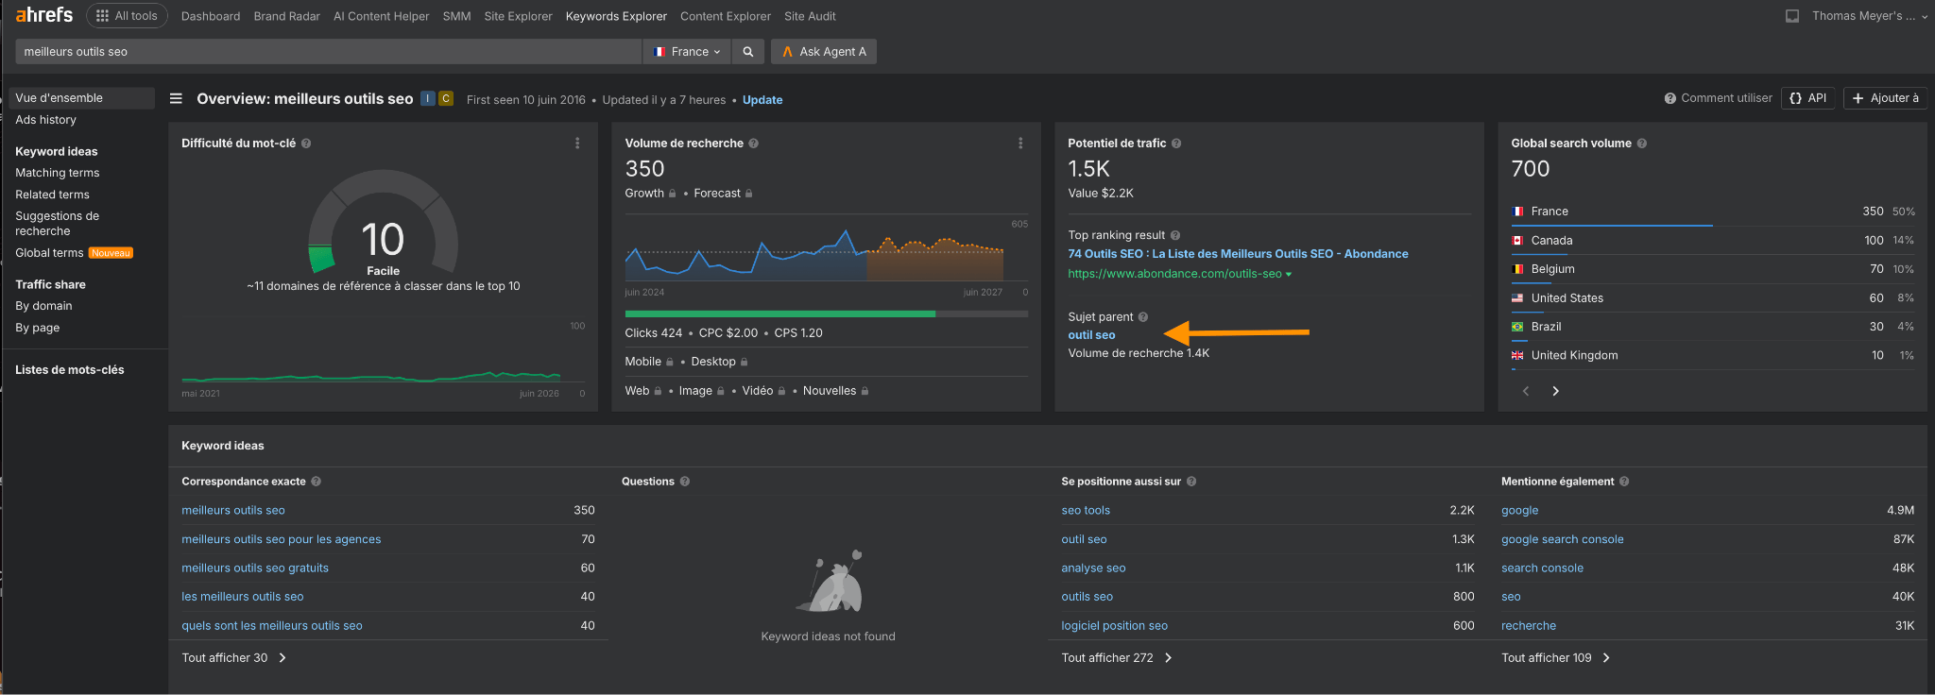Image resolution: width=1935 pixels, height=695 pixels.
Task: Click help icon beside Top ranking result
Action: click(1175, 235)
